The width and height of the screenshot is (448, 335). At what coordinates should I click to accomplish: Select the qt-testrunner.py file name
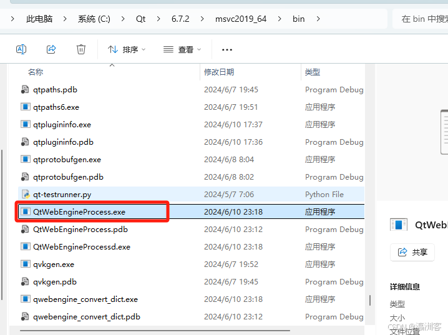62,194
